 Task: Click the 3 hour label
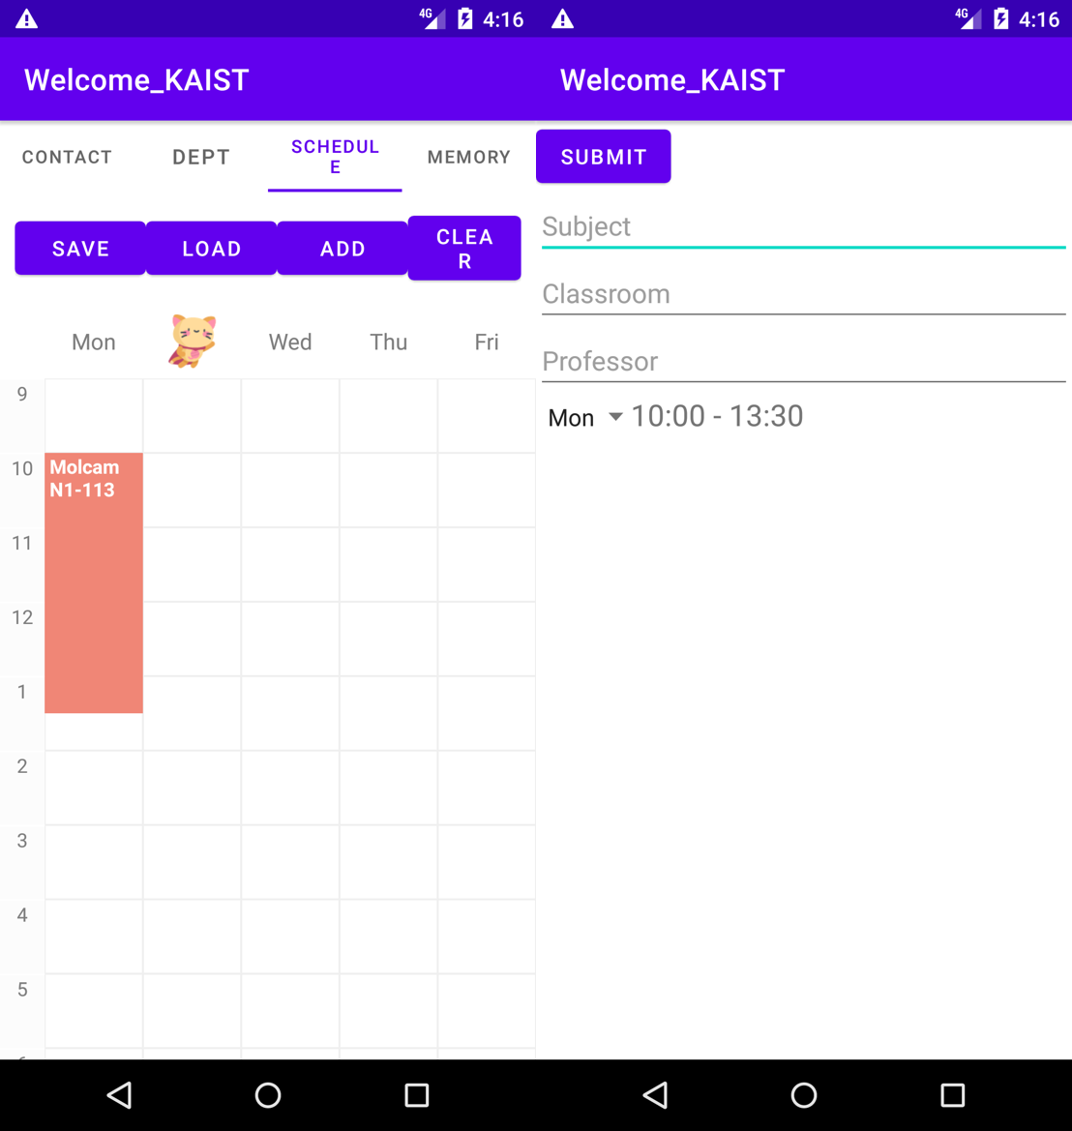[22, 841]
